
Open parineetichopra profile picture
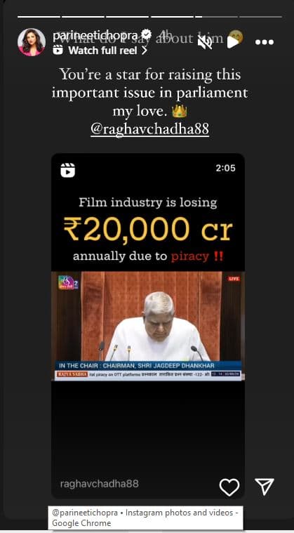pyautogui.click(x=32, y=42)
